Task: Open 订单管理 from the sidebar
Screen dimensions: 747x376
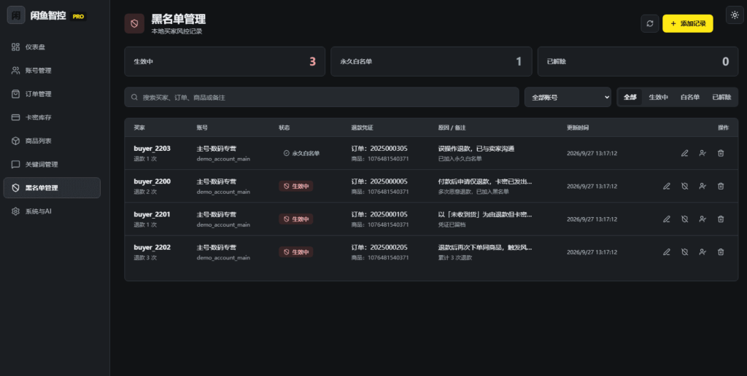Action: (x=52, y=94)
